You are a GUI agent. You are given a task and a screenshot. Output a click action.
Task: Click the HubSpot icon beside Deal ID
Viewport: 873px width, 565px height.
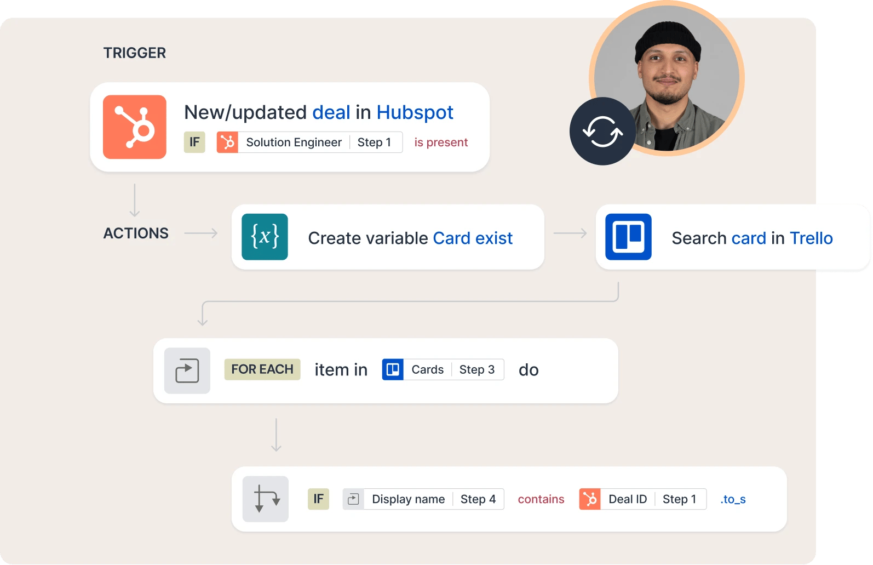click(x=590, y=499)
